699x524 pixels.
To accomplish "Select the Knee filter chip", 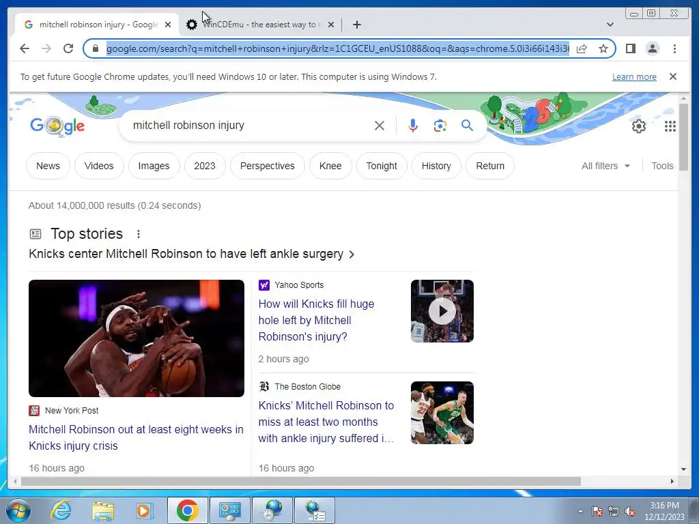I will pos(330,166).
